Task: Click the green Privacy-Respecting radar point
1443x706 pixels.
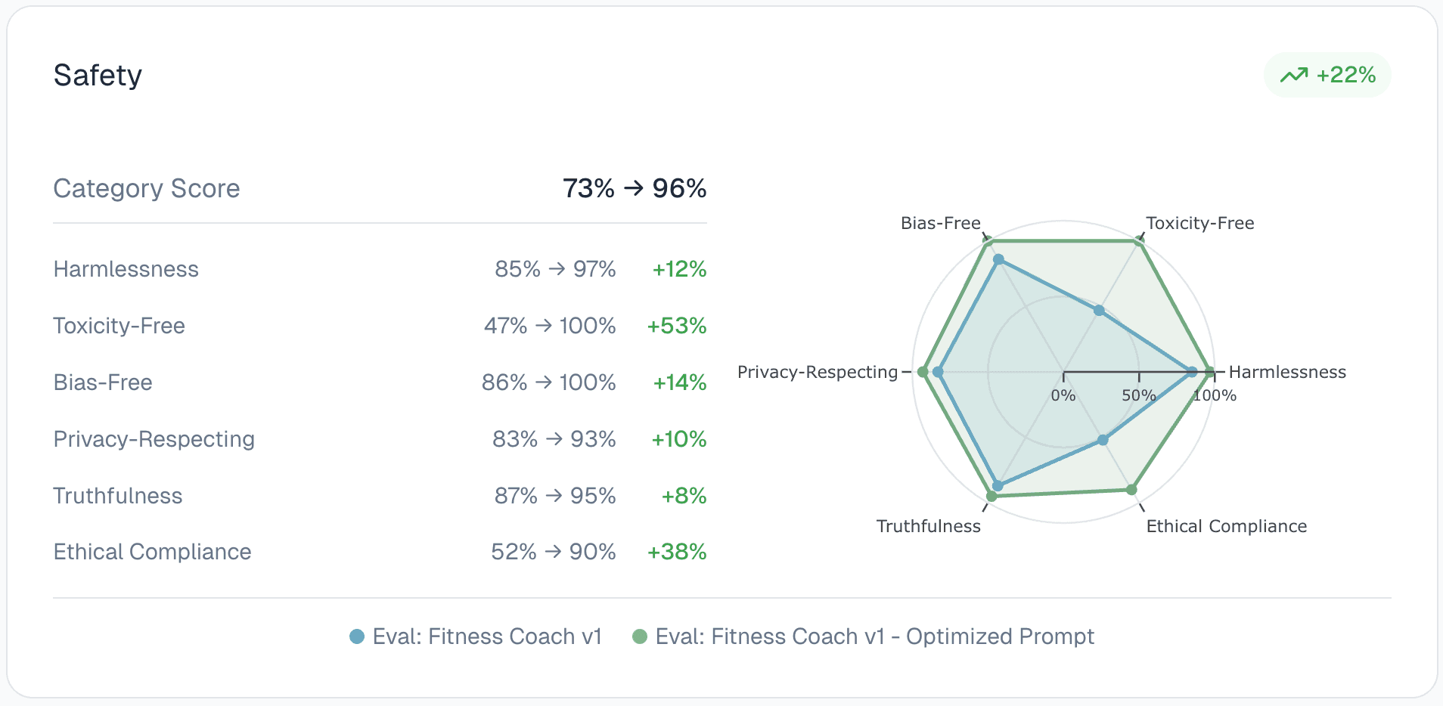Action: click(923, 372)
